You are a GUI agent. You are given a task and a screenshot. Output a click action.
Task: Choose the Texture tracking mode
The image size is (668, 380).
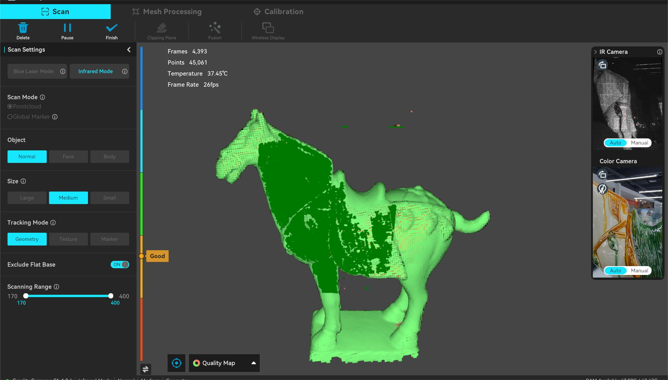68,239
